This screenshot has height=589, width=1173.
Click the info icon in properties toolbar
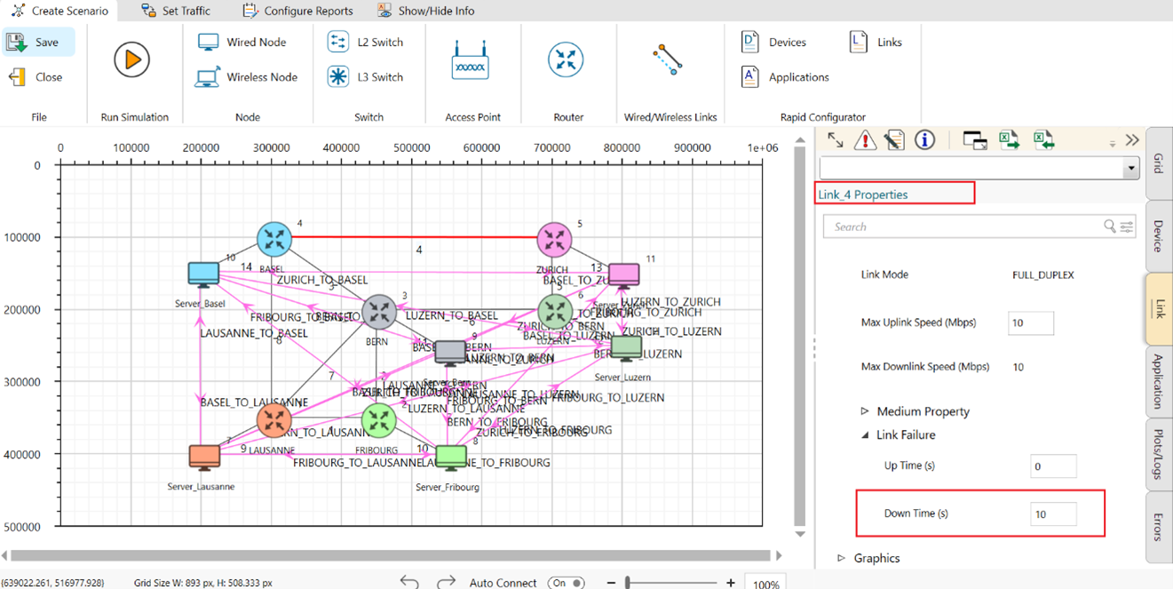tap(924, 140)
